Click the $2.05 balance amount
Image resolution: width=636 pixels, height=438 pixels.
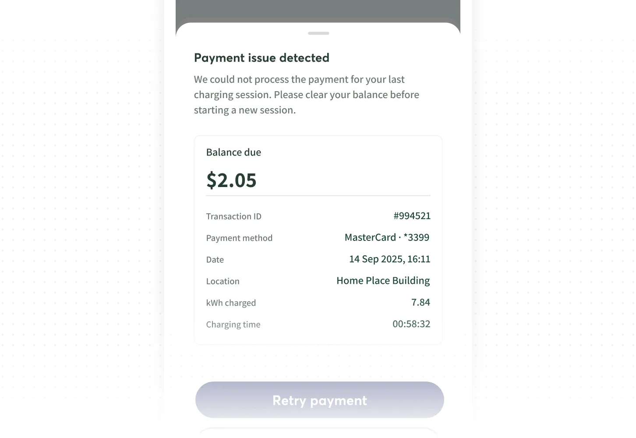point(231,180)
